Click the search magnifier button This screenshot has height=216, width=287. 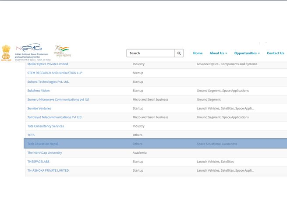pos(179,53)
